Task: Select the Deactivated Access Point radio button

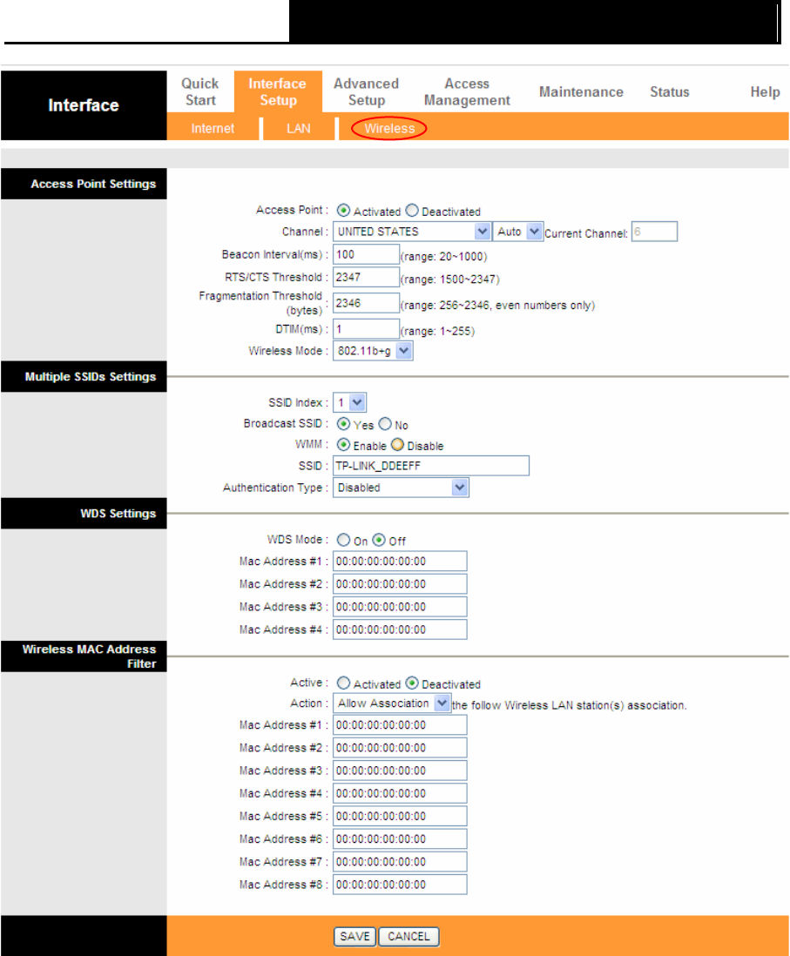Action: (x=413, y=211)
